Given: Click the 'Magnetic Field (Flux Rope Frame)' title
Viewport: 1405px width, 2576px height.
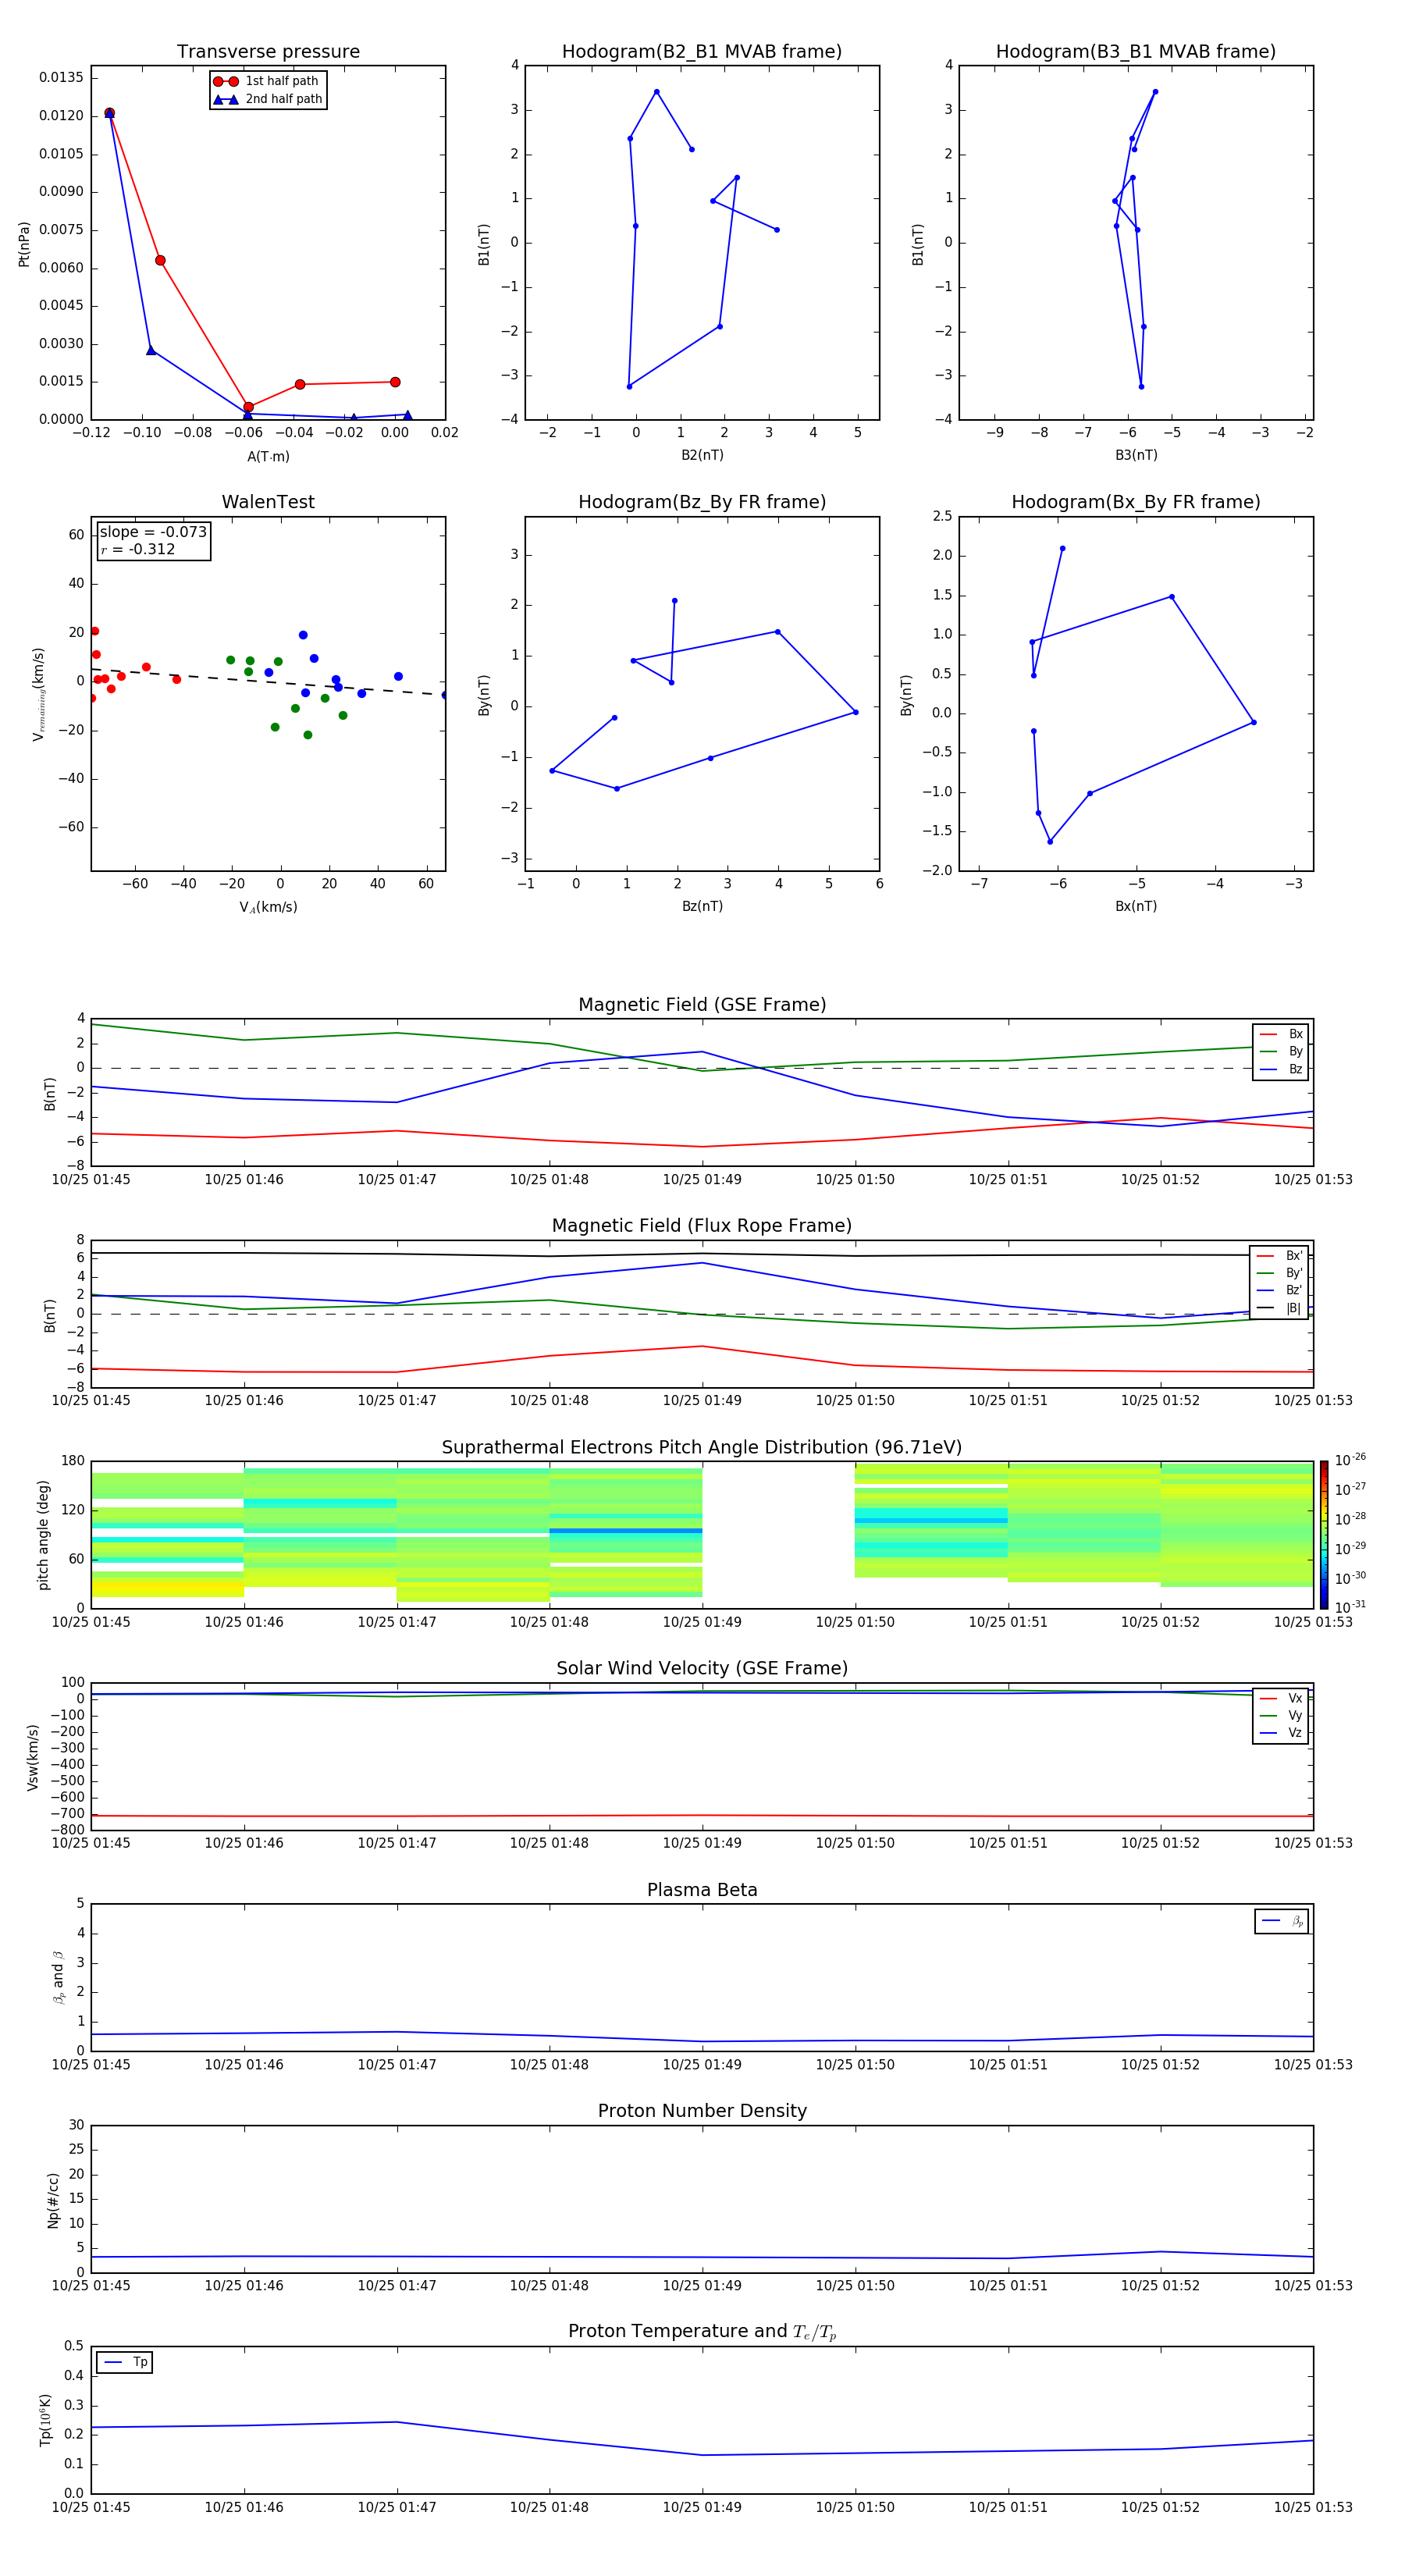Looking at the screenshot, I should [702, 1226].
